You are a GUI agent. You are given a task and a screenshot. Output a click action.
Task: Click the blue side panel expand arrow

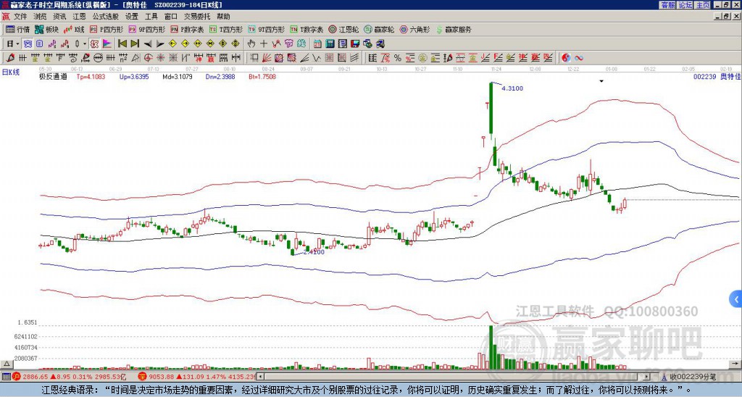736,299
